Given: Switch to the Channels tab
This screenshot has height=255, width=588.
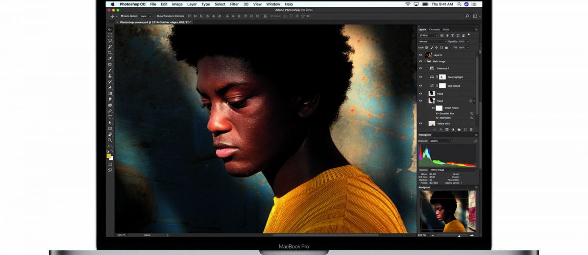Looking at the screenshot, I should coord(435,29).
